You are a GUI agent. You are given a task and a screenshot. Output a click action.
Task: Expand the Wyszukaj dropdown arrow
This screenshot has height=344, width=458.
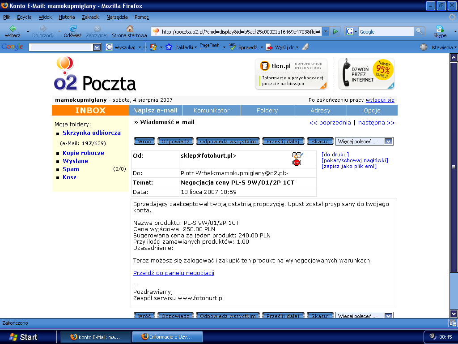[140, 47]
